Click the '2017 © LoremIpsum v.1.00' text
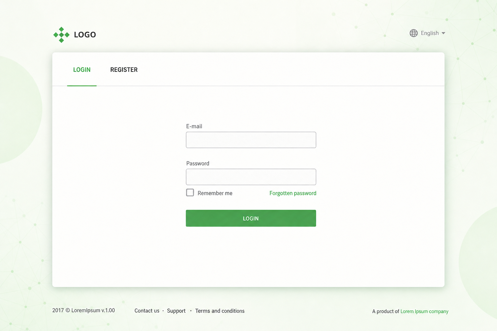The width and height of the screenshot is (497, 331). click(83, 310)
